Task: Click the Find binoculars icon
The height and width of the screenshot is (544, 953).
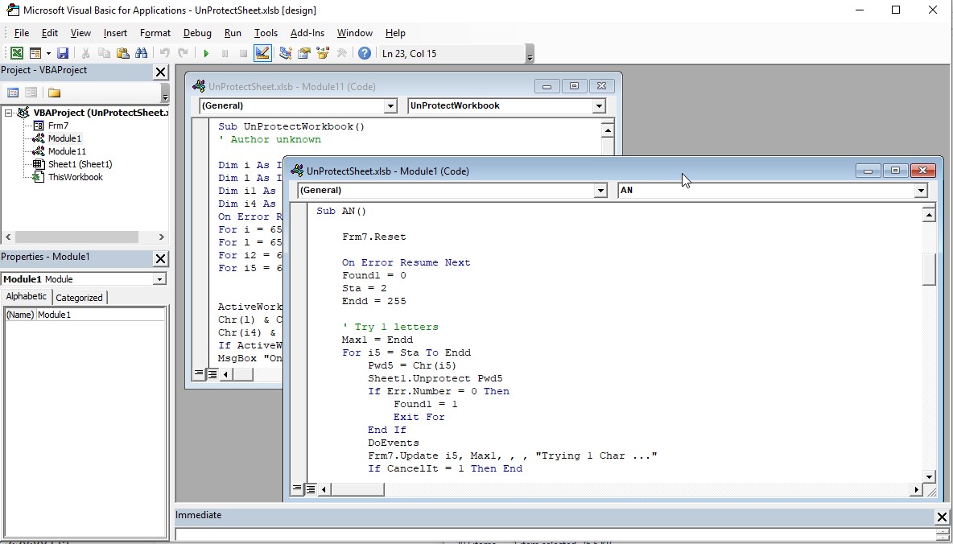Action: click(x=142, y=53)
